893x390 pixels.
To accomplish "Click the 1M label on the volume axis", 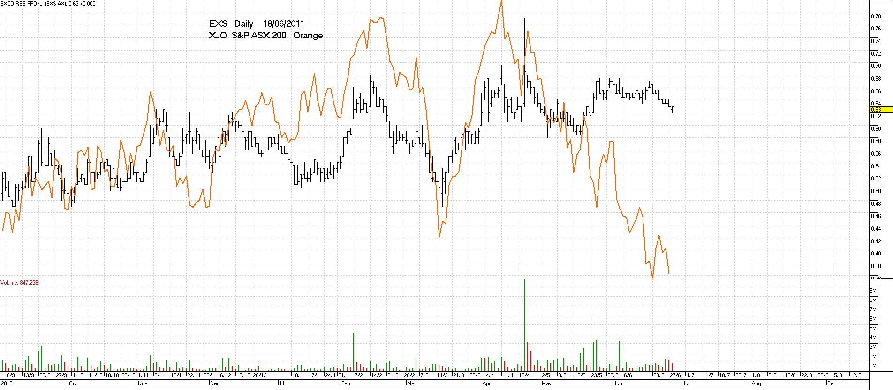I will click(873, 366).
